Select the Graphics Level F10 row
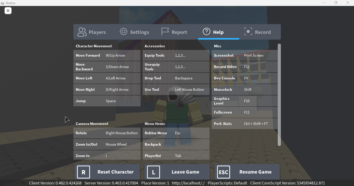The image size is (354, 186). [245, 101]
